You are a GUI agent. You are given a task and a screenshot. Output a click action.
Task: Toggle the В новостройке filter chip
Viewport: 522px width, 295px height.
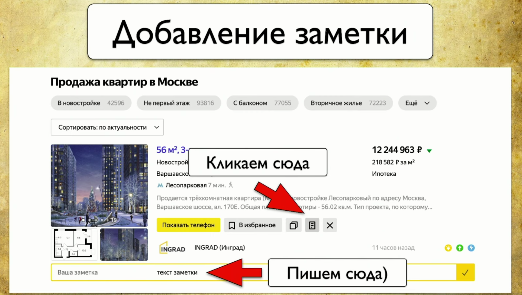coord(91,103)
